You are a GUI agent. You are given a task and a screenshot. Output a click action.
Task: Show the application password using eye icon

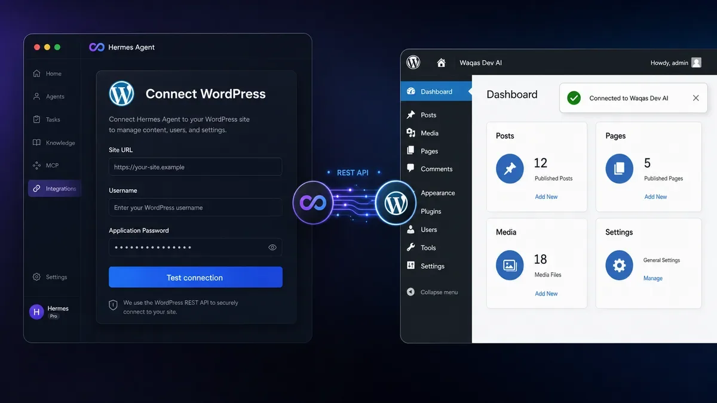[272, 247]
